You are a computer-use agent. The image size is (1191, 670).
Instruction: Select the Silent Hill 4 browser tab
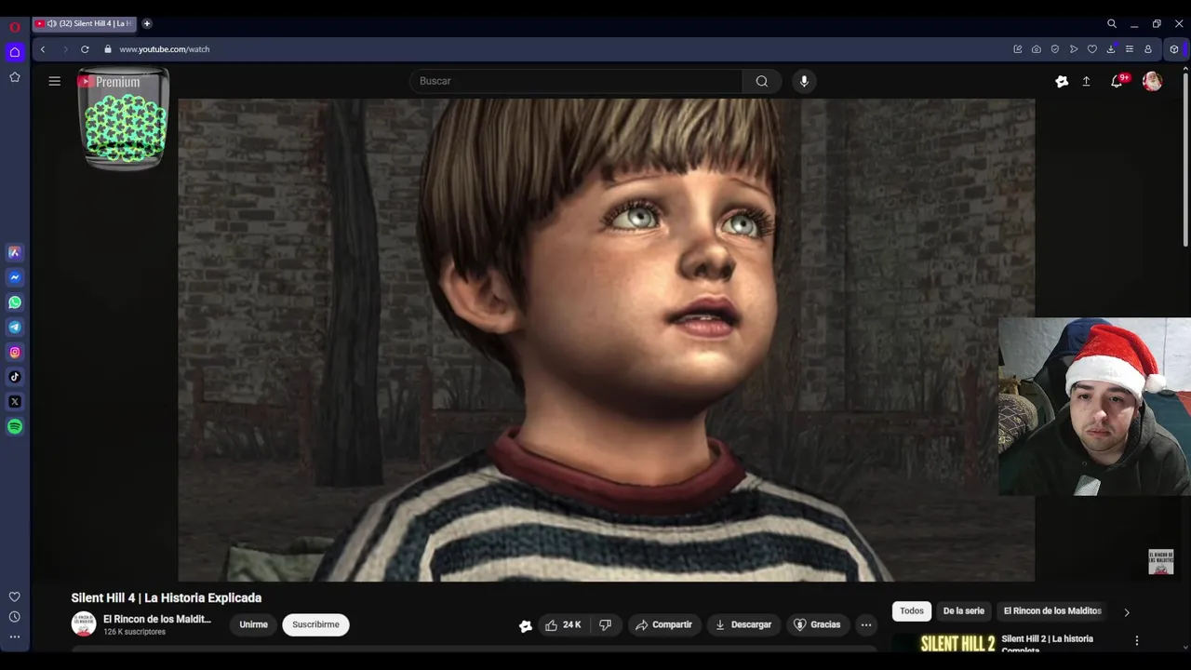point(85,23)
